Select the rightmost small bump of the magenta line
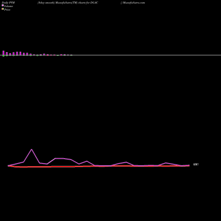The height and width of the screenshot is (221, 221). click(166, 163)
